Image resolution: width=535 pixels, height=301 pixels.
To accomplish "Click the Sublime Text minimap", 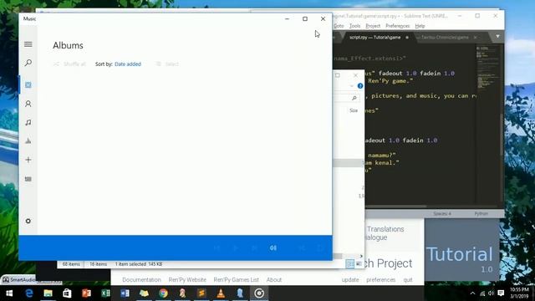I will 488,69.
